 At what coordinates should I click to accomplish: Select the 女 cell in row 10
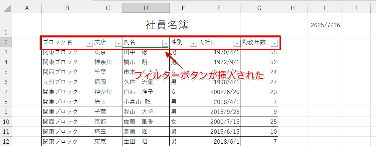183,122
